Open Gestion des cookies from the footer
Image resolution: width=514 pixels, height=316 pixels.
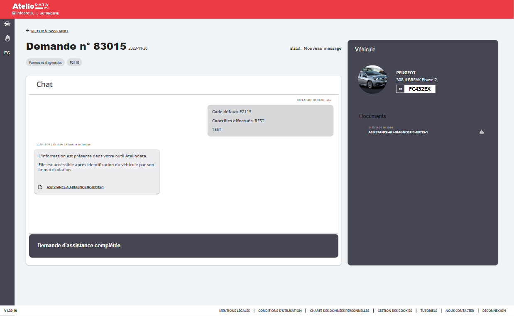click(x=394, y=310)
